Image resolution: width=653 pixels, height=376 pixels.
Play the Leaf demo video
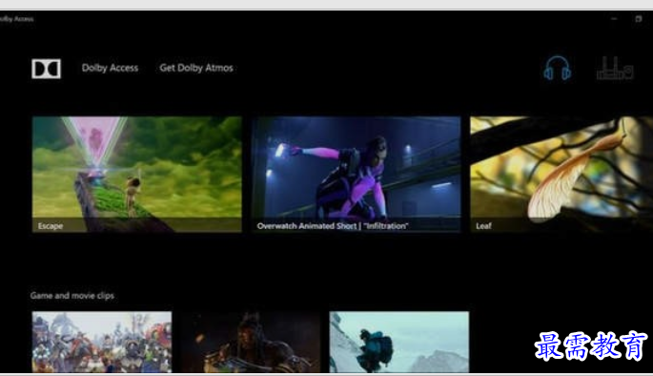click(561, 175)
